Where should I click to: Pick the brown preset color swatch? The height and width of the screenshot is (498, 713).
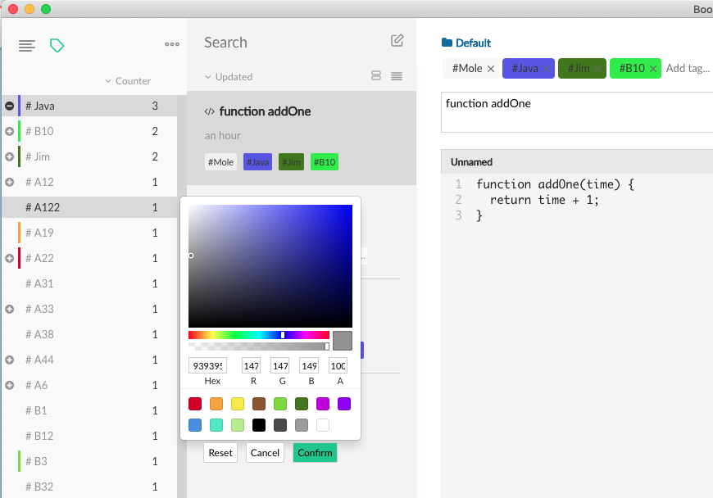pos(259,404)
